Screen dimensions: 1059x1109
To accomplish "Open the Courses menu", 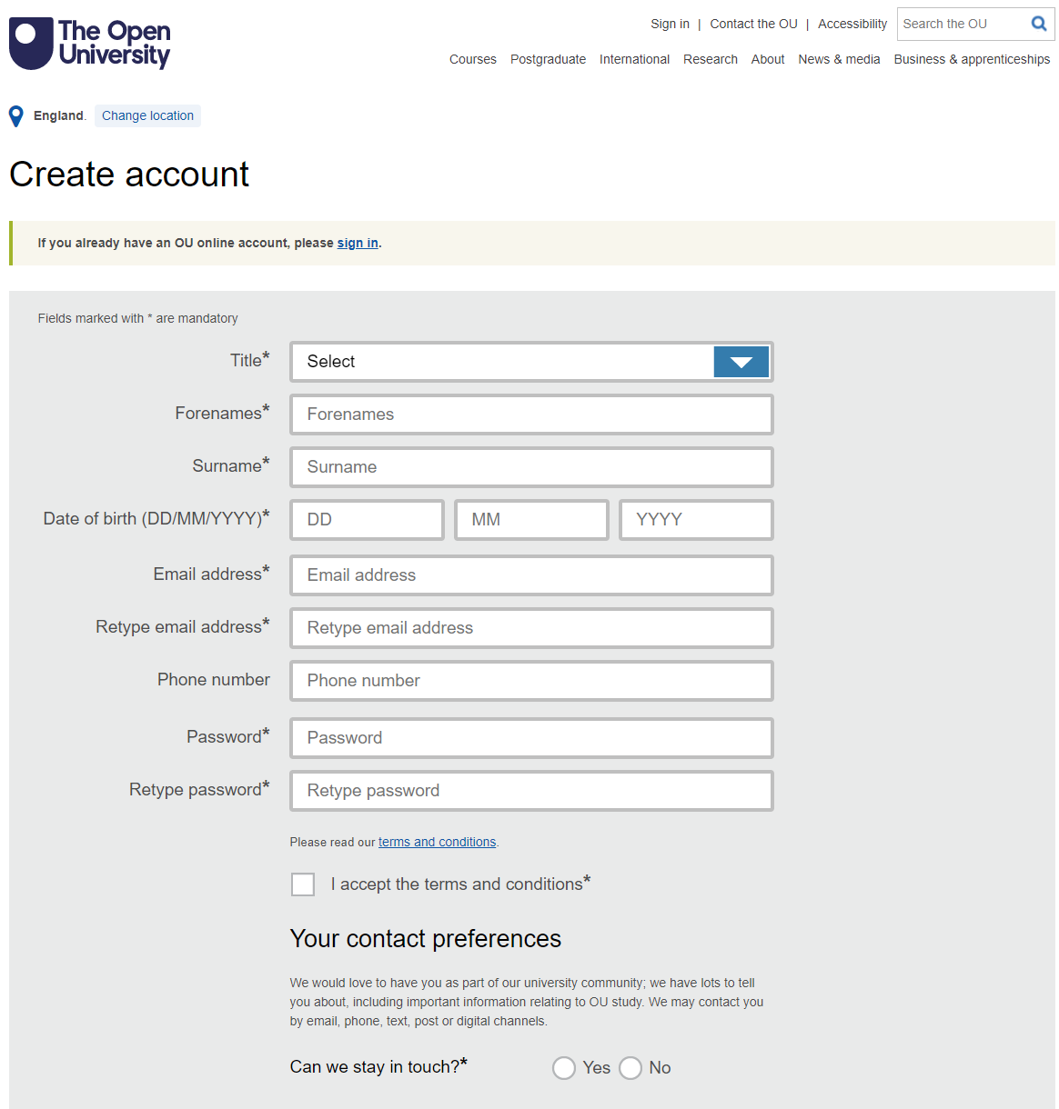I will point(472,59).
